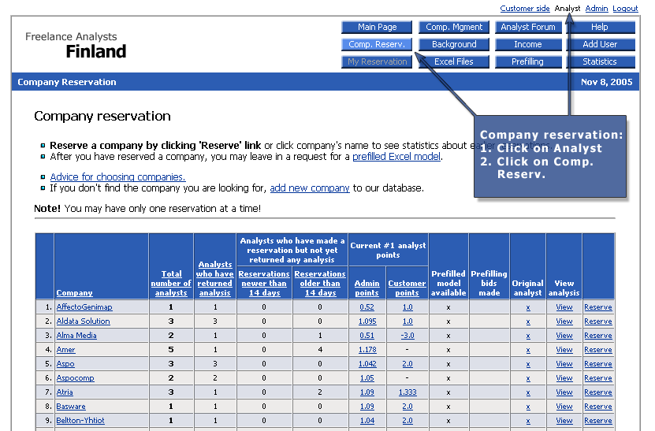Open Atria company link
Viewport: 655px width, 431px height.
pos(65,392)
